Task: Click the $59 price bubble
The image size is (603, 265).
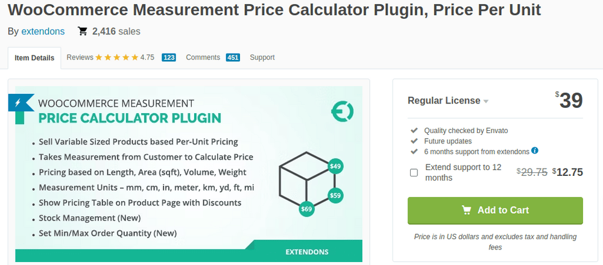Action: tap(335, 195)
